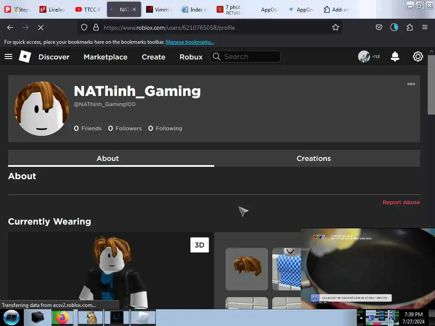Viewport: 435px width, 326px height.
Task: Open the Roblox hamburger side menu
Action: (x=8, y=56)
